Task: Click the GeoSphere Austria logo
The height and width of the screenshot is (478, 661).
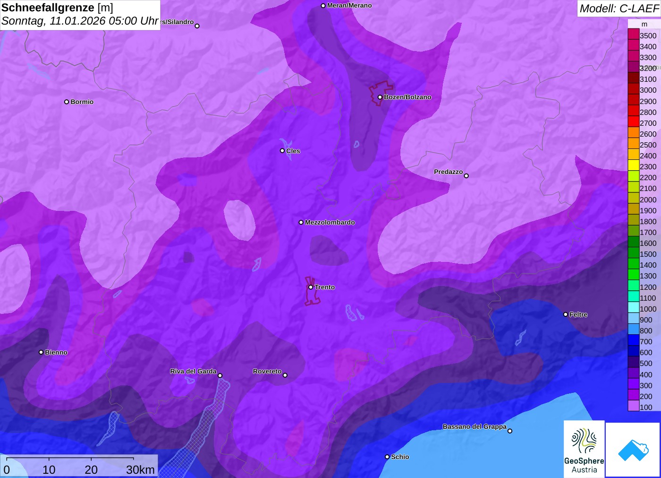Action: [x=584, y=448]
